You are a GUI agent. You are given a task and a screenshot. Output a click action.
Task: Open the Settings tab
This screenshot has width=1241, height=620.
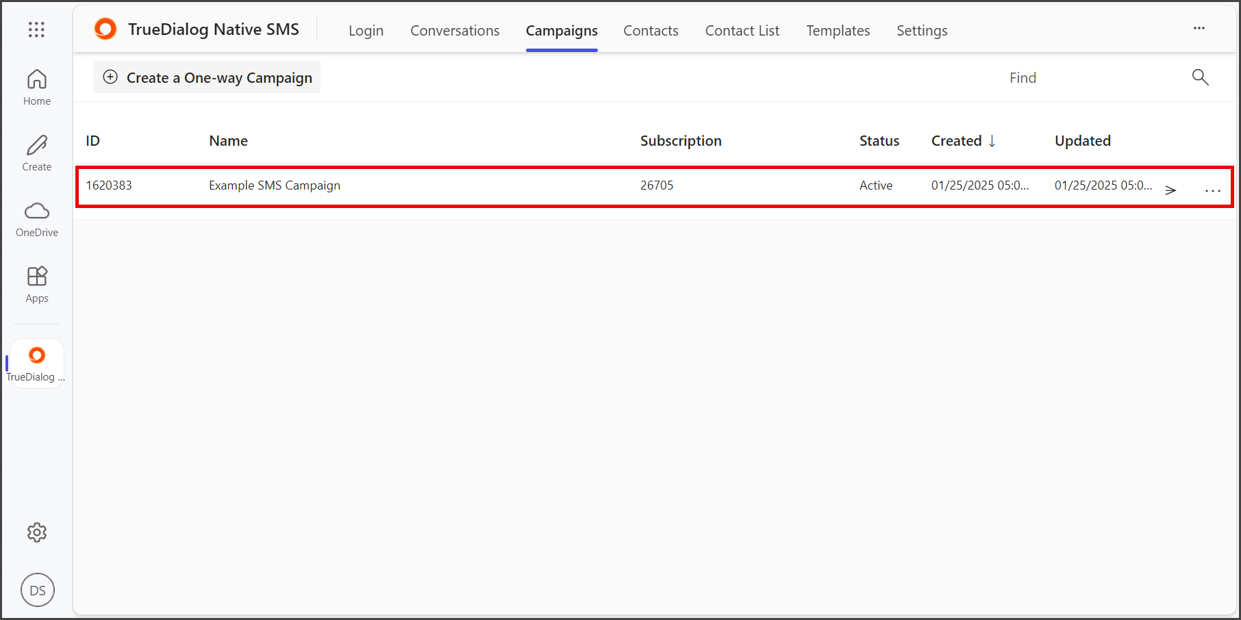(922, 31)
